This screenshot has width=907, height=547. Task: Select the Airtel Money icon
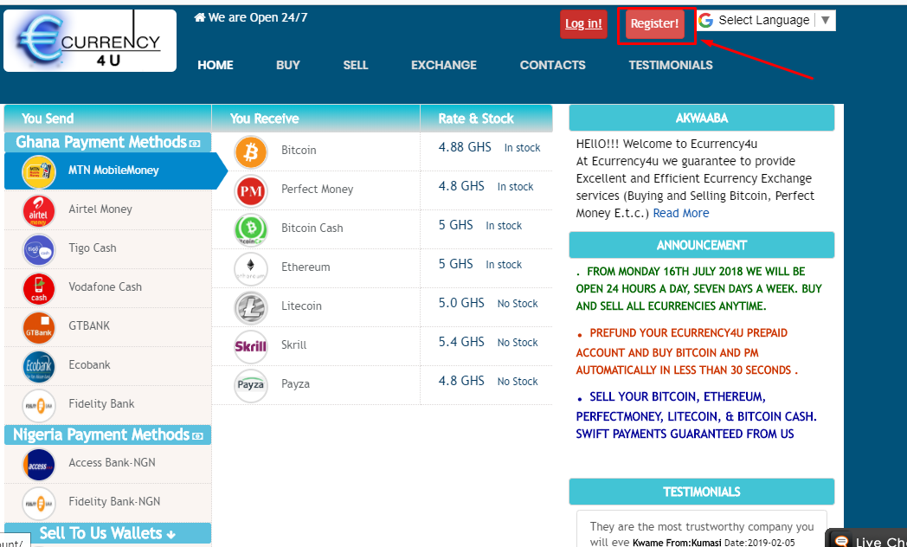[39, 210]
